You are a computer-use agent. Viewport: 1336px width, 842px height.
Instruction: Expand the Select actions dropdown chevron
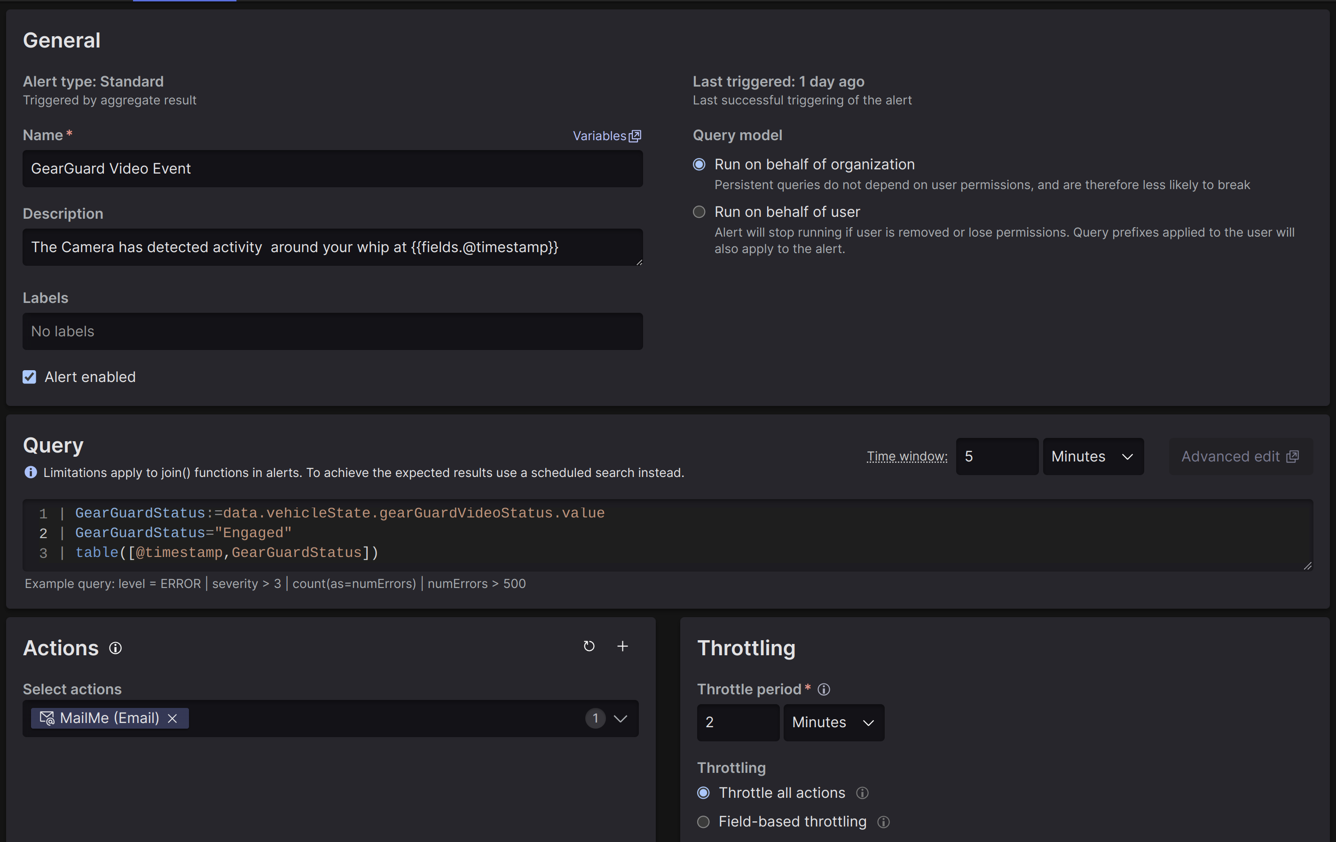(621, 718)
